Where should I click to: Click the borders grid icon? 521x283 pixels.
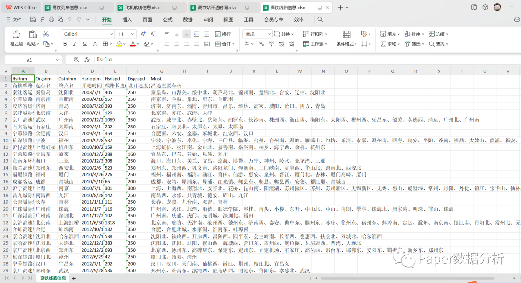105,44
